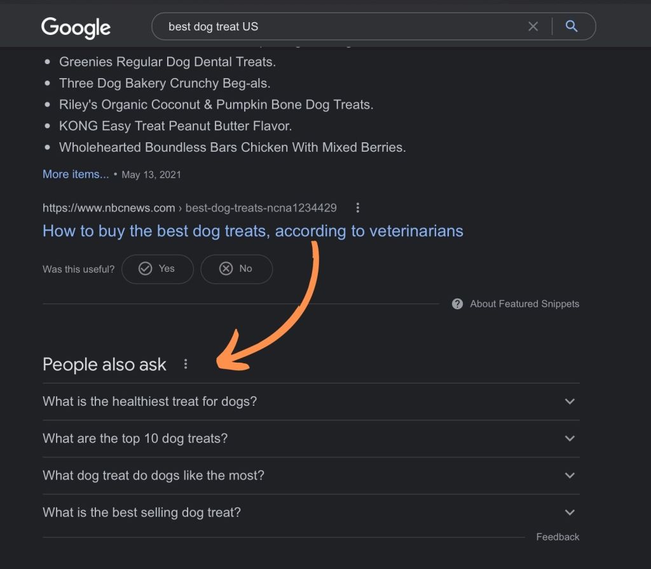Answer Yes to 'Was this useful?'
Viewport: 651px width, 569px height.
[x=158, y=269]
